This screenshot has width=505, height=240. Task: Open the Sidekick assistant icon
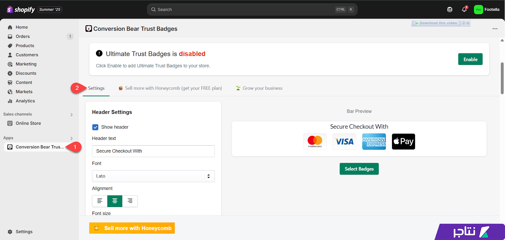[450, 9]
